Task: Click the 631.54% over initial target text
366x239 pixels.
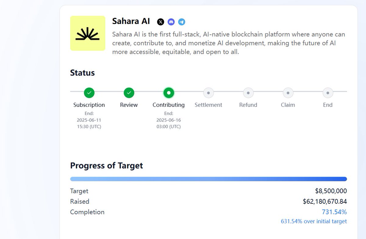Action: pyautogui.click(x=314, y=221)
